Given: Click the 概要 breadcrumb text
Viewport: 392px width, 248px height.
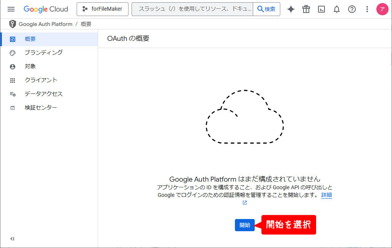Looking at the screenshot, I should (x=86, y=24).
